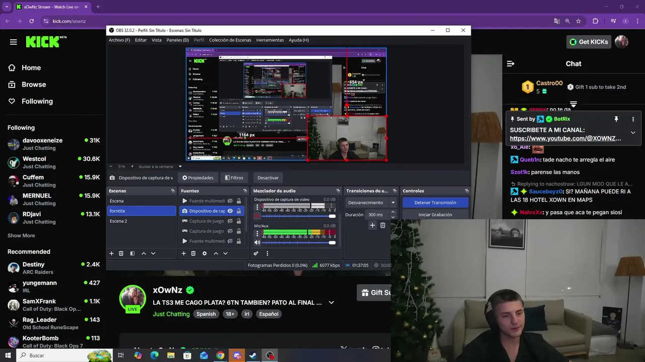Image resolution: width=645 pixels, height=362 pixels.
Task: Delete selected scene with Escenas trash icon
Action: click(x=121, y=253)
